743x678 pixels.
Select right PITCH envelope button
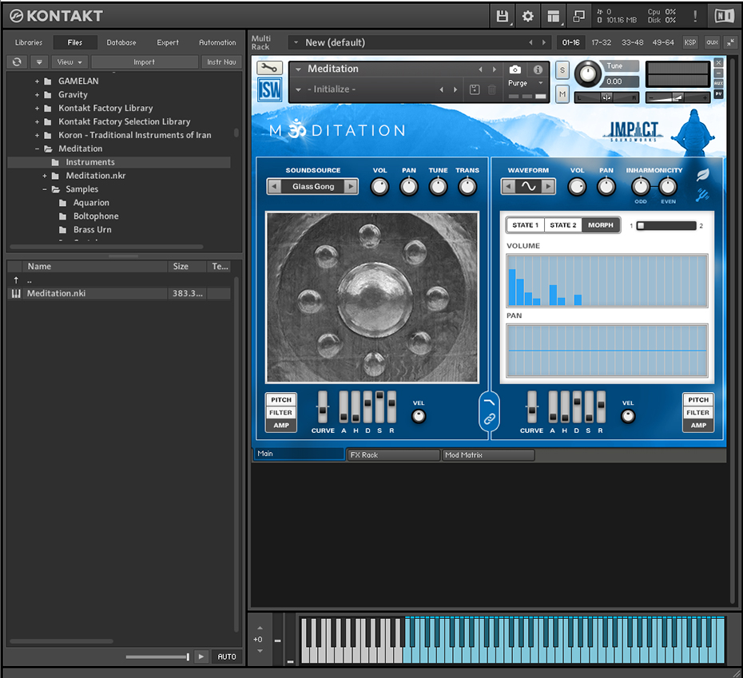[x=698, y=400]
